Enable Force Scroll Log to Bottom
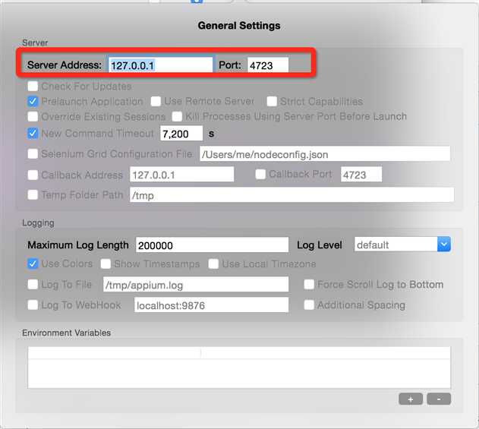This screenshot has width=479, height=429. tap(309, 285)
